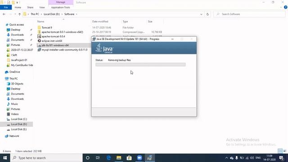Select the Tomcat 9 folder
Image resolution: width=288 pixels, height=162 pixels.
pyautogui.click(x=47, y=27)
